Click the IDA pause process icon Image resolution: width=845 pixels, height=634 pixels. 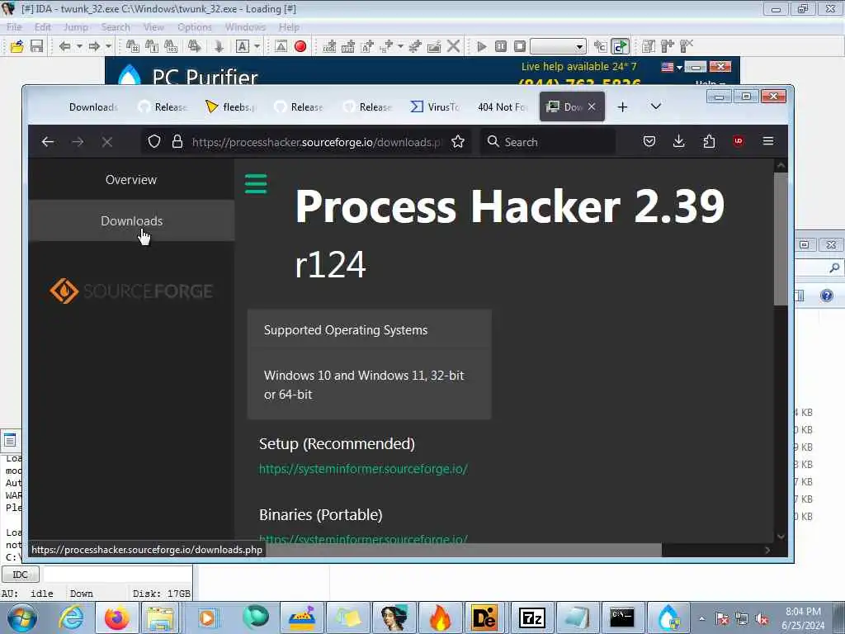(501, 46)
